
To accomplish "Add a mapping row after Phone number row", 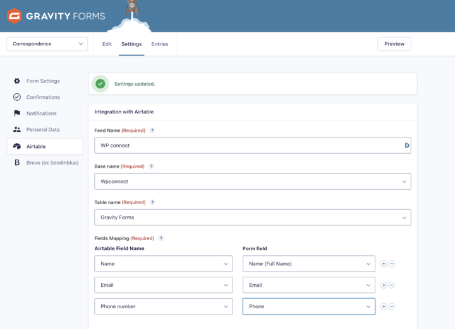I will (x=384, y=306).
